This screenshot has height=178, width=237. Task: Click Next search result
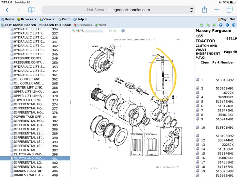click(101, 25)
